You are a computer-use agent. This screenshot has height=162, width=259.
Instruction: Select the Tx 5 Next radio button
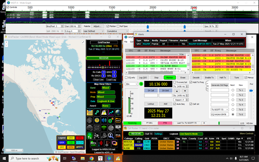point(233,109)
